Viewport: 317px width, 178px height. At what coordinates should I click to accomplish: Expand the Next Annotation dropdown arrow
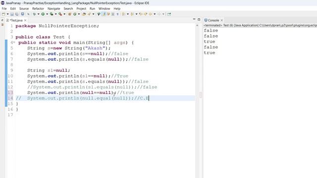pos(128,14)
